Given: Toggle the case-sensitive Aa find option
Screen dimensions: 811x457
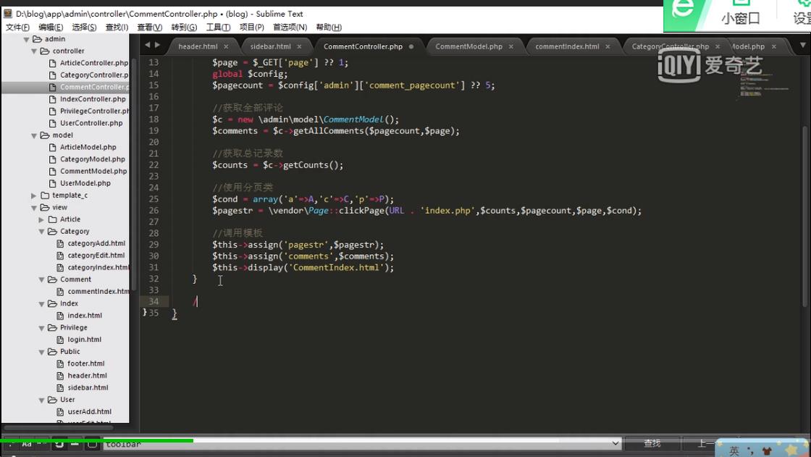Looking at the screenshot, I should click(27, 444).
